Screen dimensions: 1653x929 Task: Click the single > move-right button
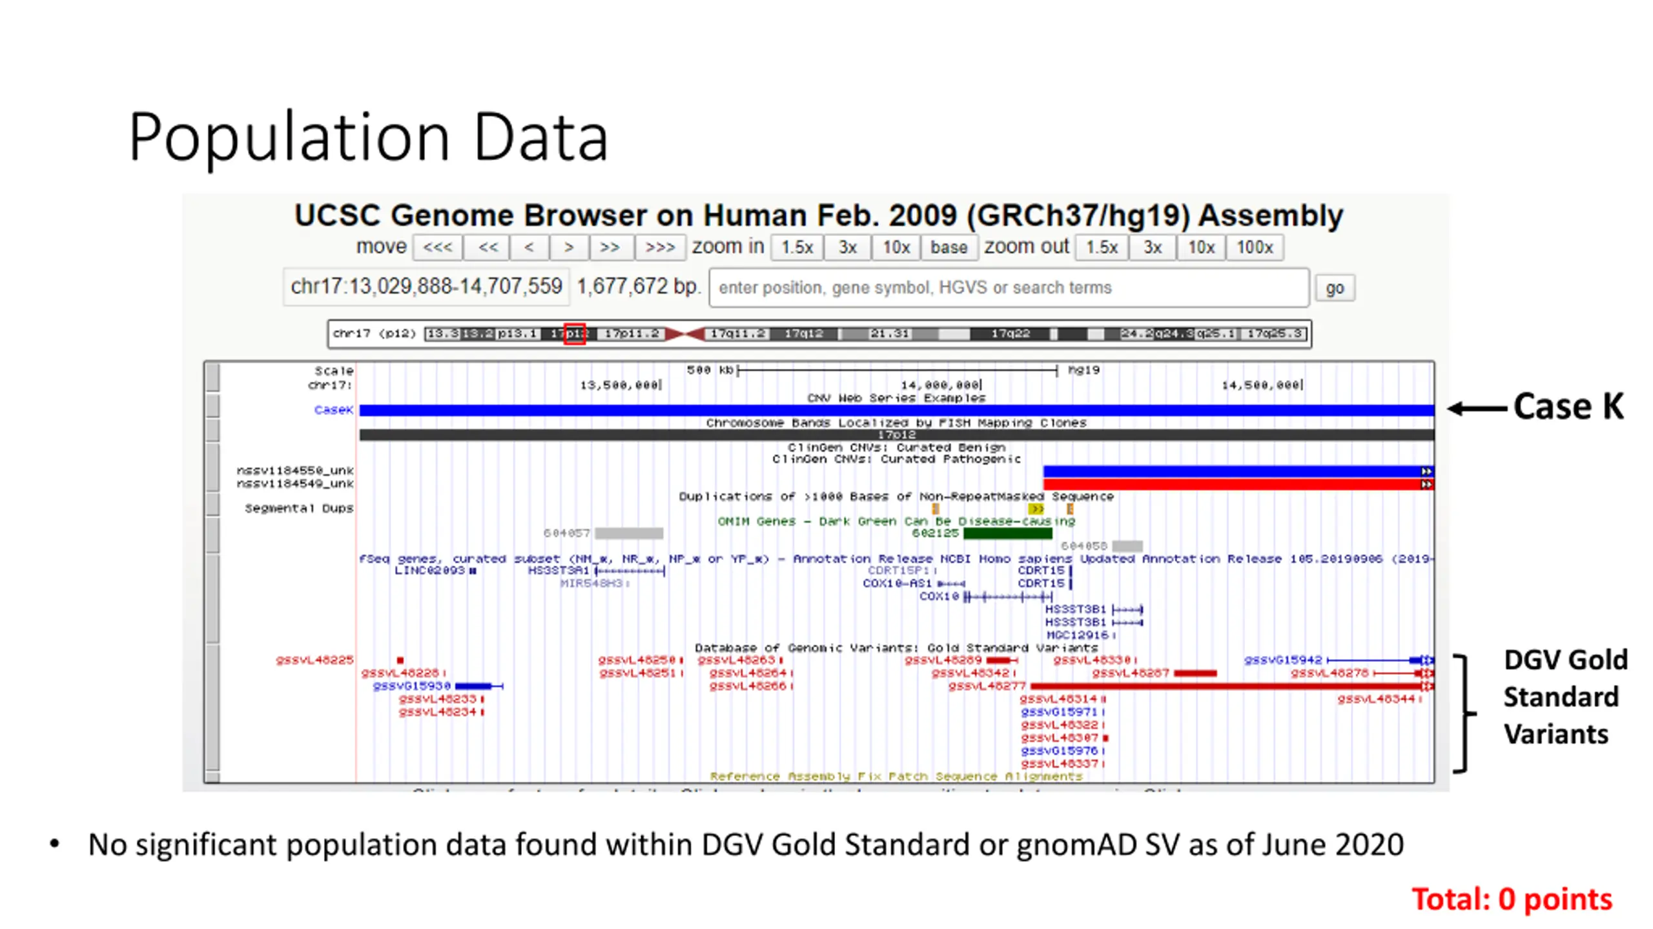pyautogui.click(x=569, y=247)
